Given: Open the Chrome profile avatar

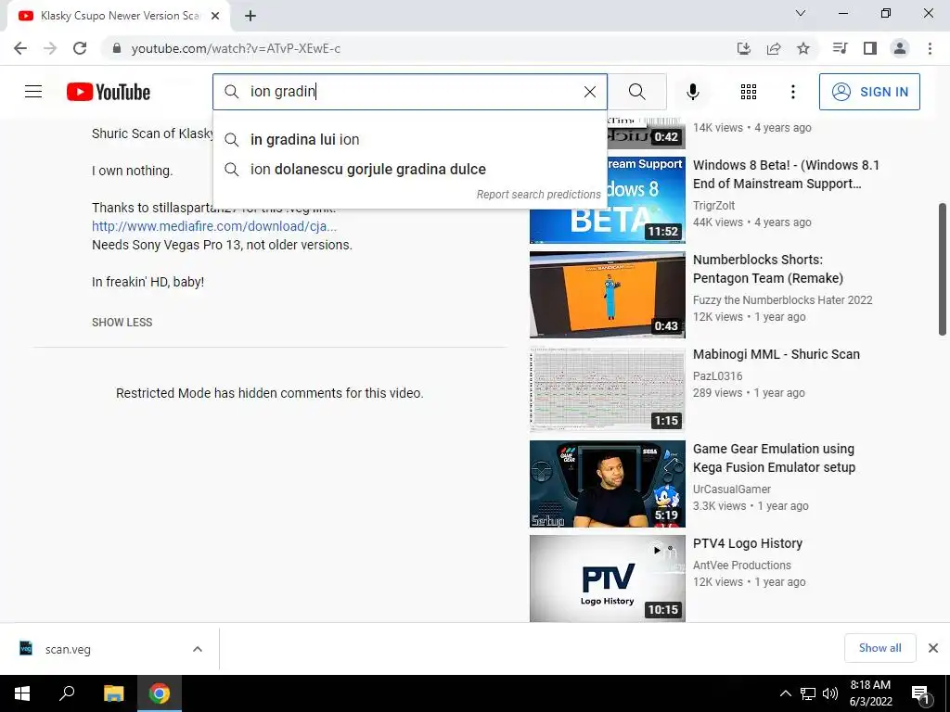Looking at the screenshot, I should [x=900, y=48].
